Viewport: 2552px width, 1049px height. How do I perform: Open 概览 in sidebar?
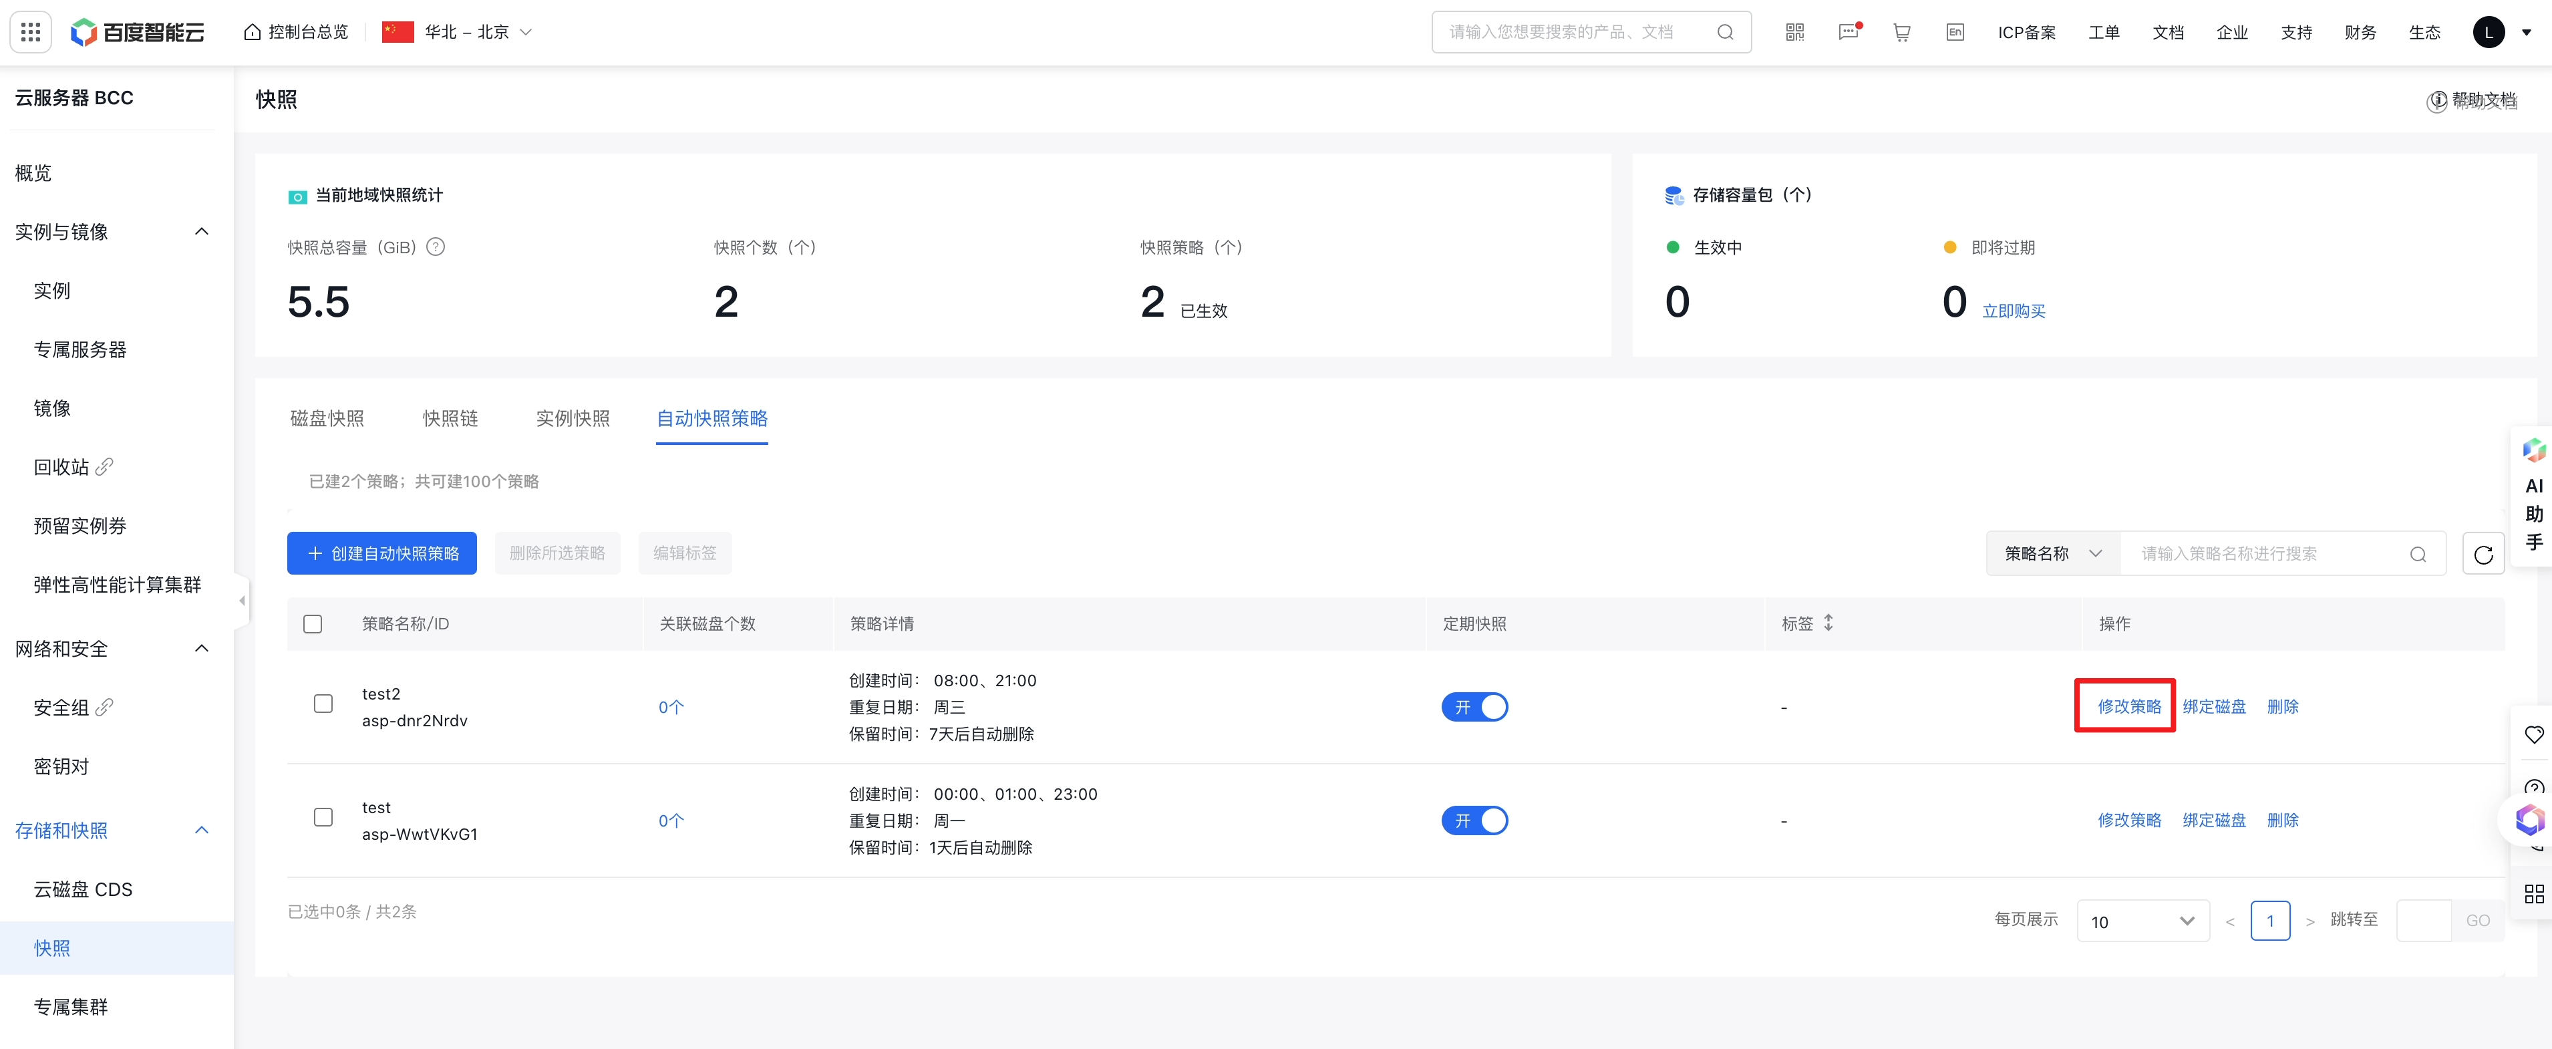click(x=33, y=173)
